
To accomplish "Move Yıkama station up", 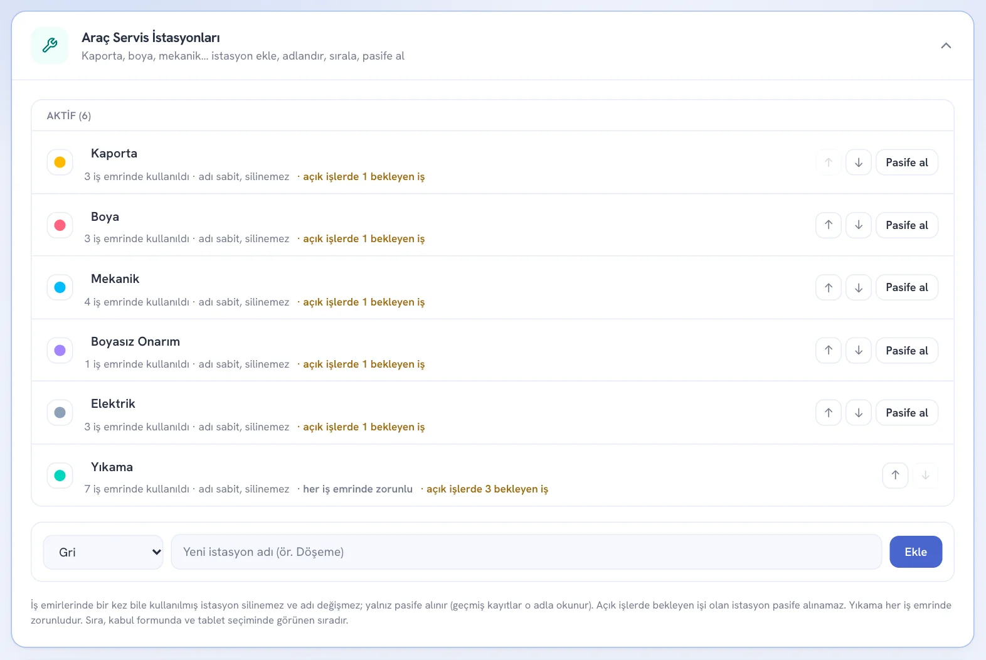I will [x=895, y=476].
